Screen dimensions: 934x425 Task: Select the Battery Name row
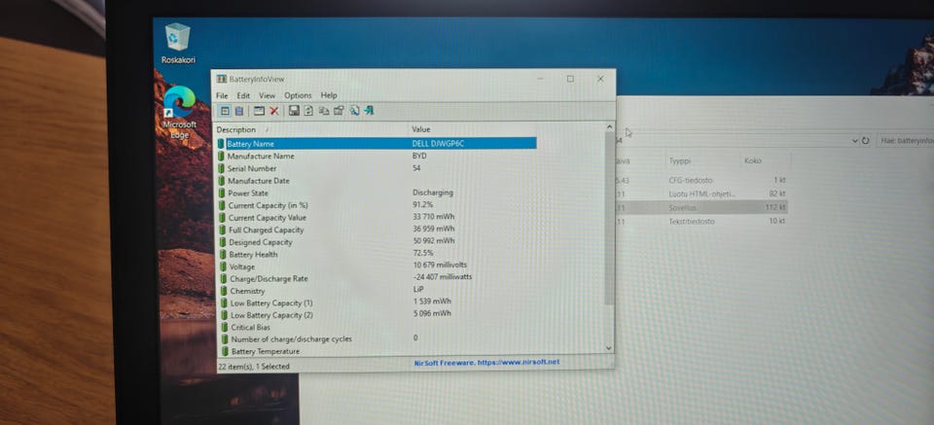377,144
